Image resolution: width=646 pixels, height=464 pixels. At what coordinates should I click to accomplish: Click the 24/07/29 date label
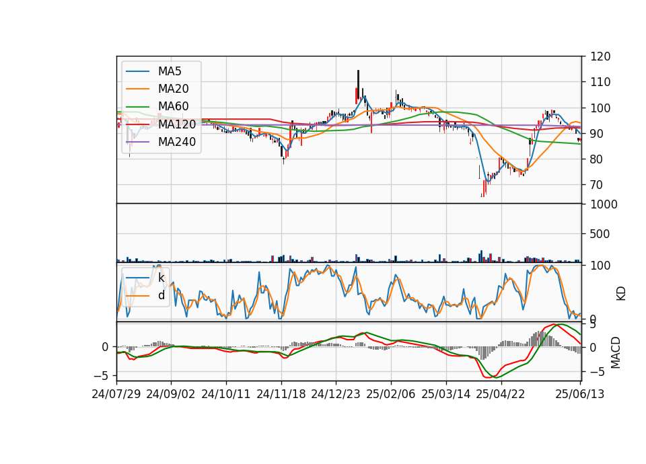(x=116, y=394)
